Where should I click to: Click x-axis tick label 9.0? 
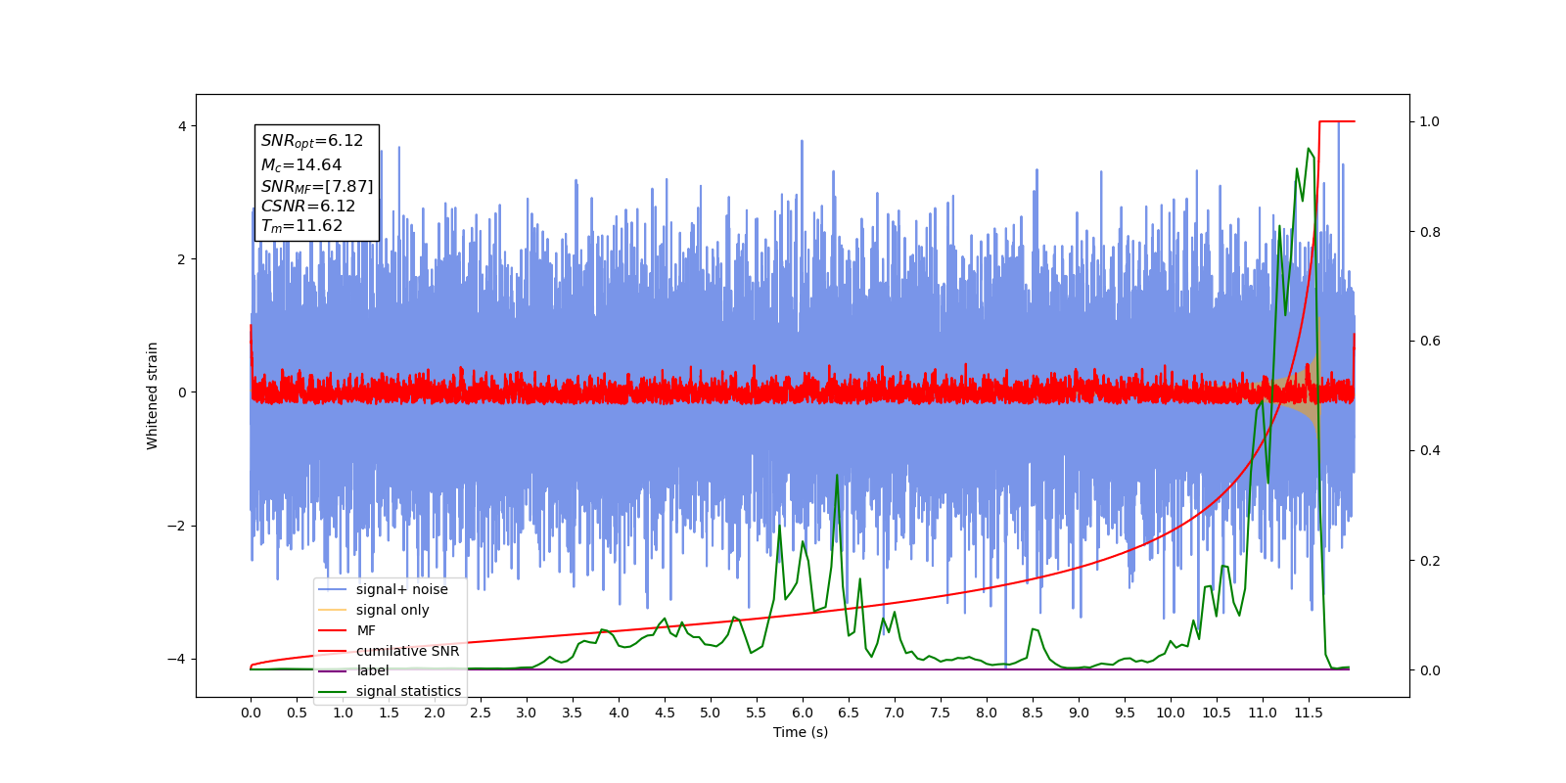point(1079,713)
